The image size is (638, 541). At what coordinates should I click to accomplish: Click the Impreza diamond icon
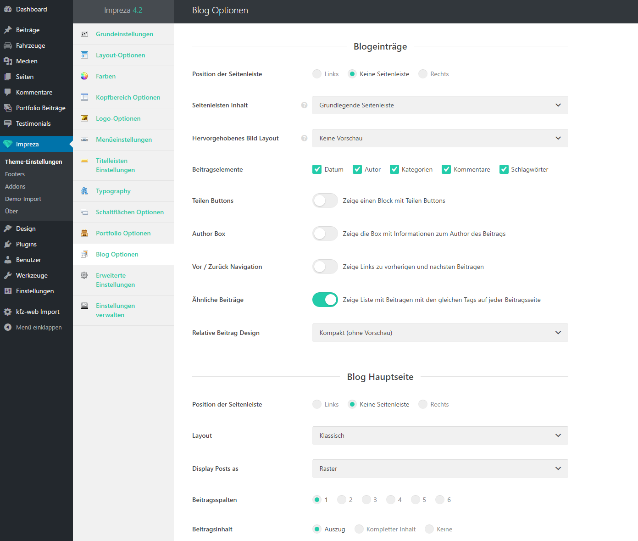(8, 144)
